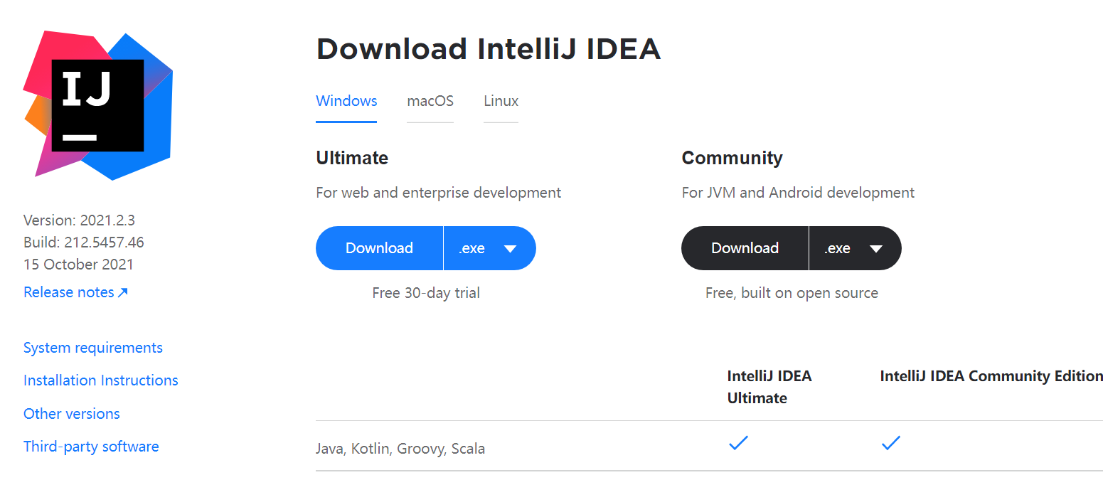The width and height of the screenshot is (1103, 480).
Task: Click the blue checkmark under IntelliJ IDEA Ultimate
Action: pos(737,442)
